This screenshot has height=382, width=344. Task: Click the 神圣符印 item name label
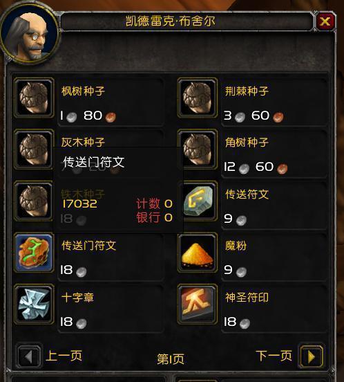point(247,297)
